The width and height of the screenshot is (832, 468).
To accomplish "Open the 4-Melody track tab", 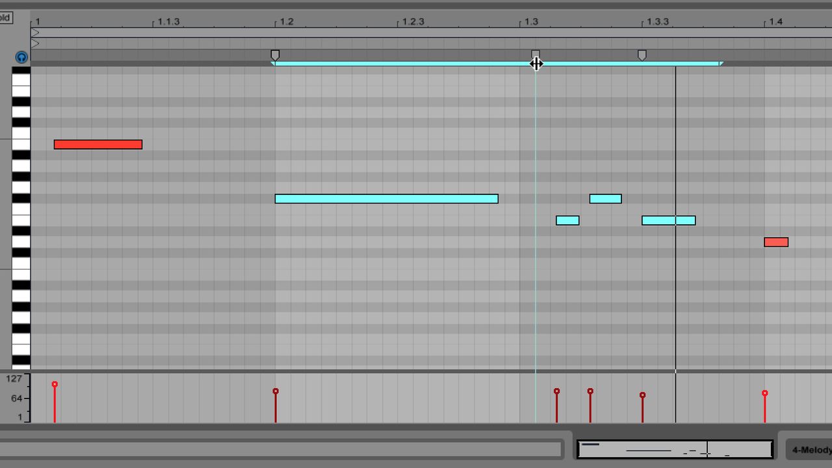I will coord(809,450).
